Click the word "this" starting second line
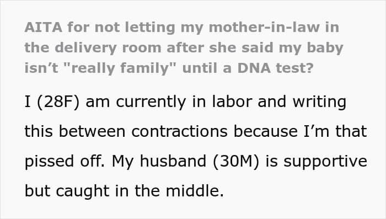 [39, 131]
